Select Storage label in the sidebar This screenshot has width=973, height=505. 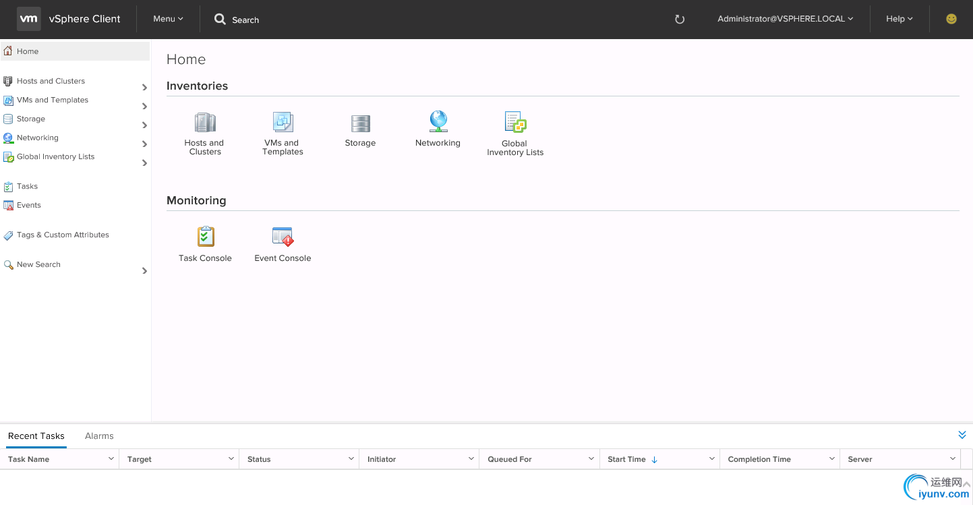tap(31, 119)
